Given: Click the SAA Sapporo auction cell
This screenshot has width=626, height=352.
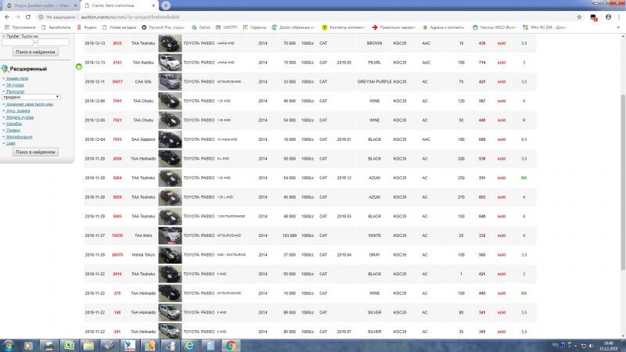Looking at the screenshot, I should tap(143, 140).
